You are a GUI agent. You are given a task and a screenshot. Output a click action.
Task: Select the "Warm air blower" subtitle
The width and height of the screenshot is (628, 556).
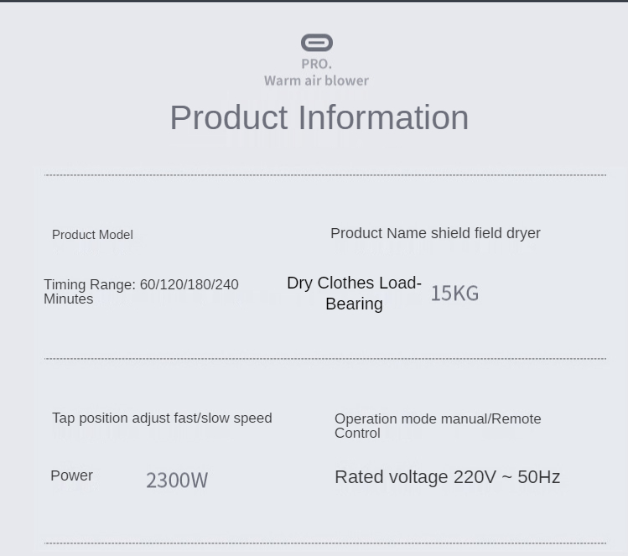click(x=316, y=81)
